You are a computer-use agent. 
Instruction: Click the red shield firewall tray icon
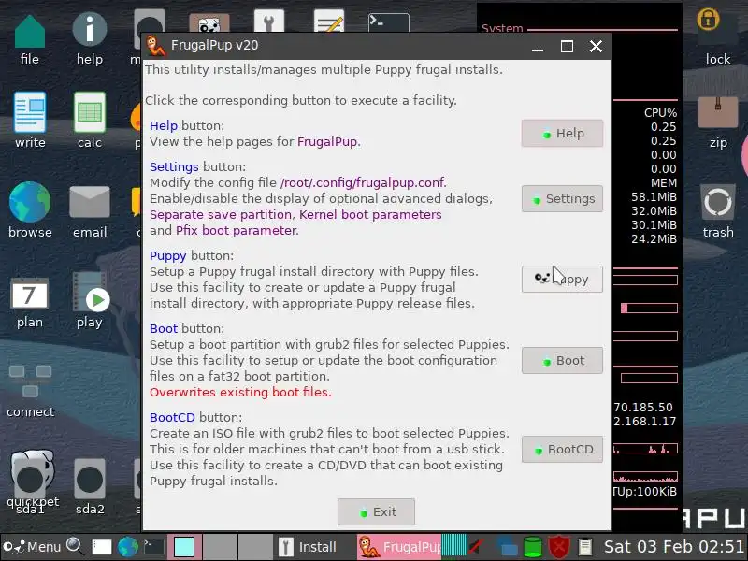[559, 547]
